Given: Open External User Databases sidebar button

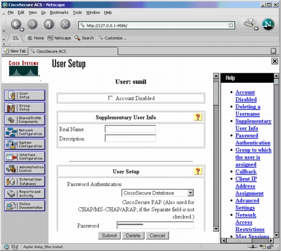Looking at the screenshot, I should coord(25,182).
